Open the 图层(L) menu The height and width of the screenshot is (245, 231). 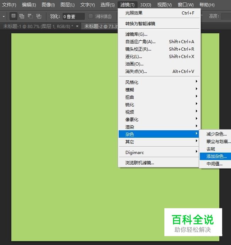[x=67, y=5]
